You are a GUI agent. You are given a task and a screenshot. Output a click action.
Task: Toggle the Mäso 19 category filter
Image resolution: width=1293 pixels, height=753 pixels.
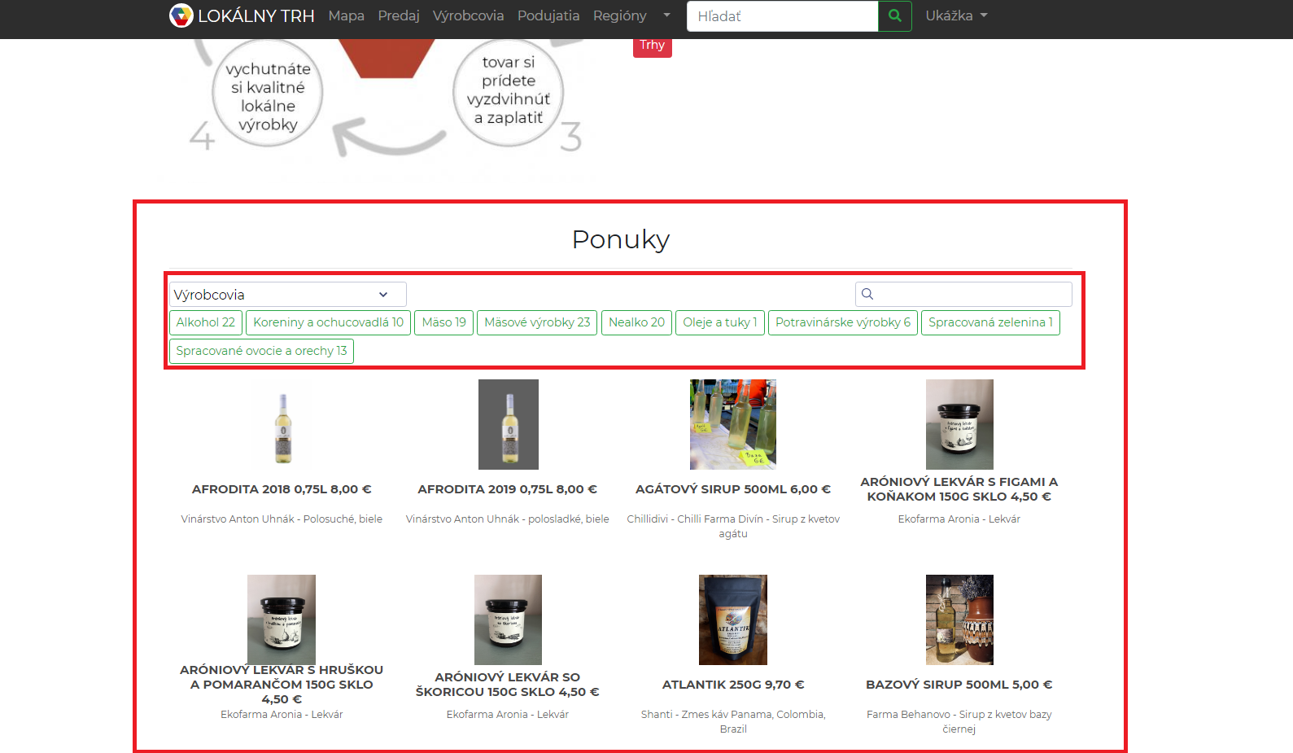(x=443, y=322)
